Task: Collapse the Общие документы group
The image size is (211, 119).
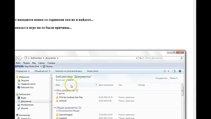Action: click(55, 108)
